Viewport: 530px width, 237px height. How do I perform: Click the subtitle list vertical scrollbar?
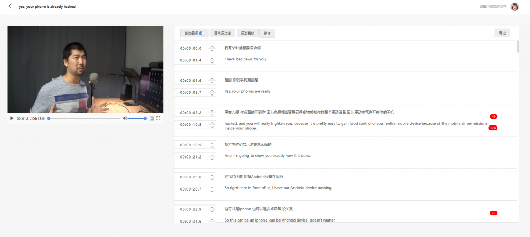(518, 47)
